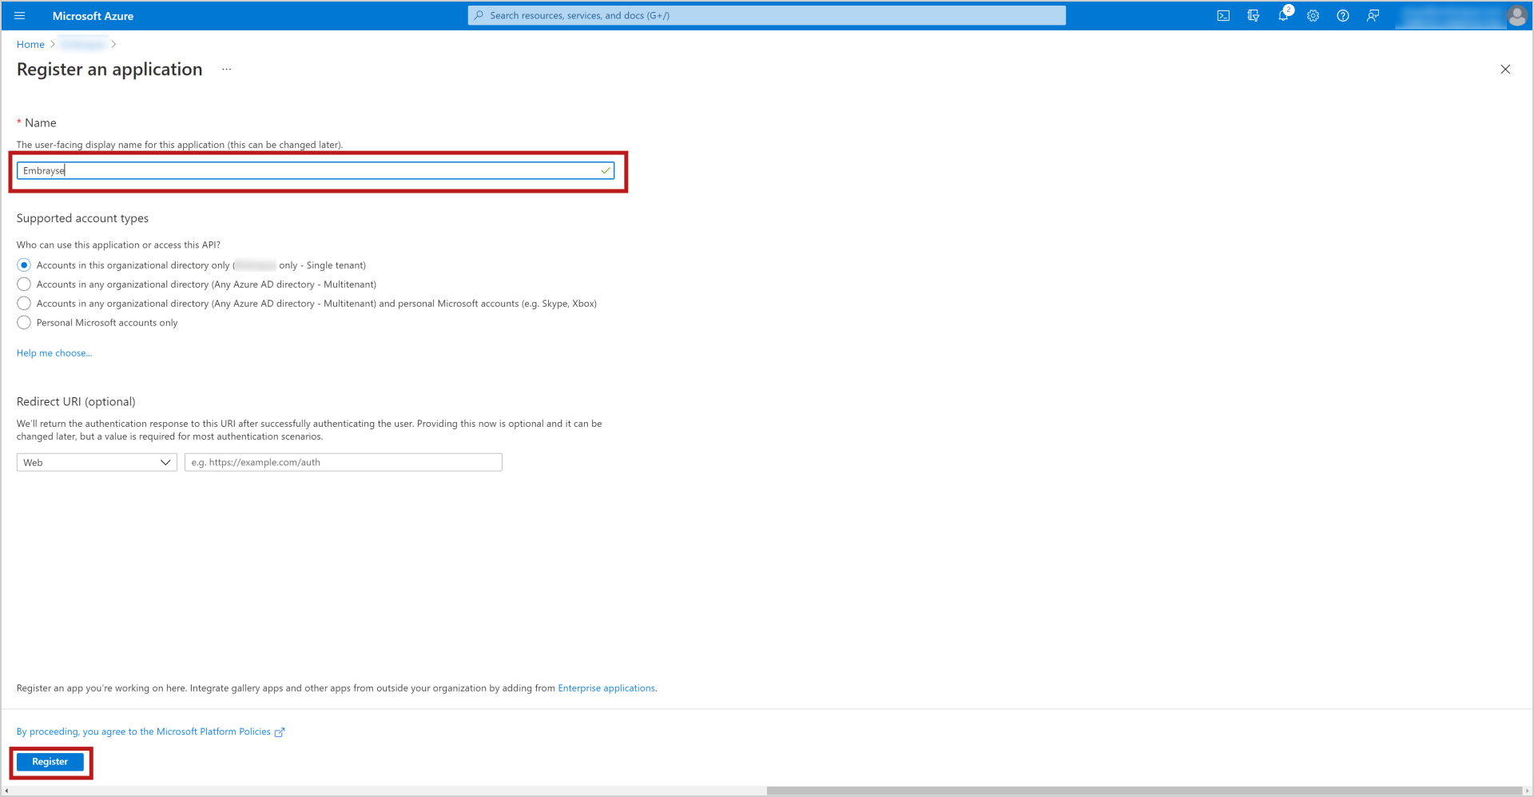Click the Register button
Viewport: 1534px width, 797px height.
50,762
